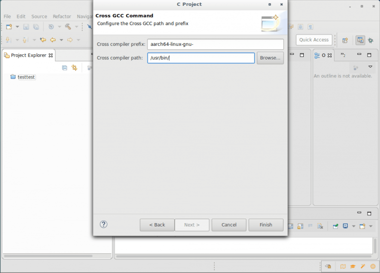Click Collapse All in Project Explorer
The height and width of the screenshot is (273, 380).
(x=64, y=68)
